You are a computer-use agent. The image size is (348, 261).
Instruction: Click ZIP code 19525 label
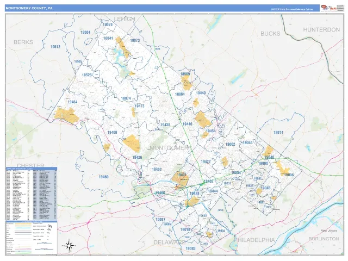tap(87, 75)
